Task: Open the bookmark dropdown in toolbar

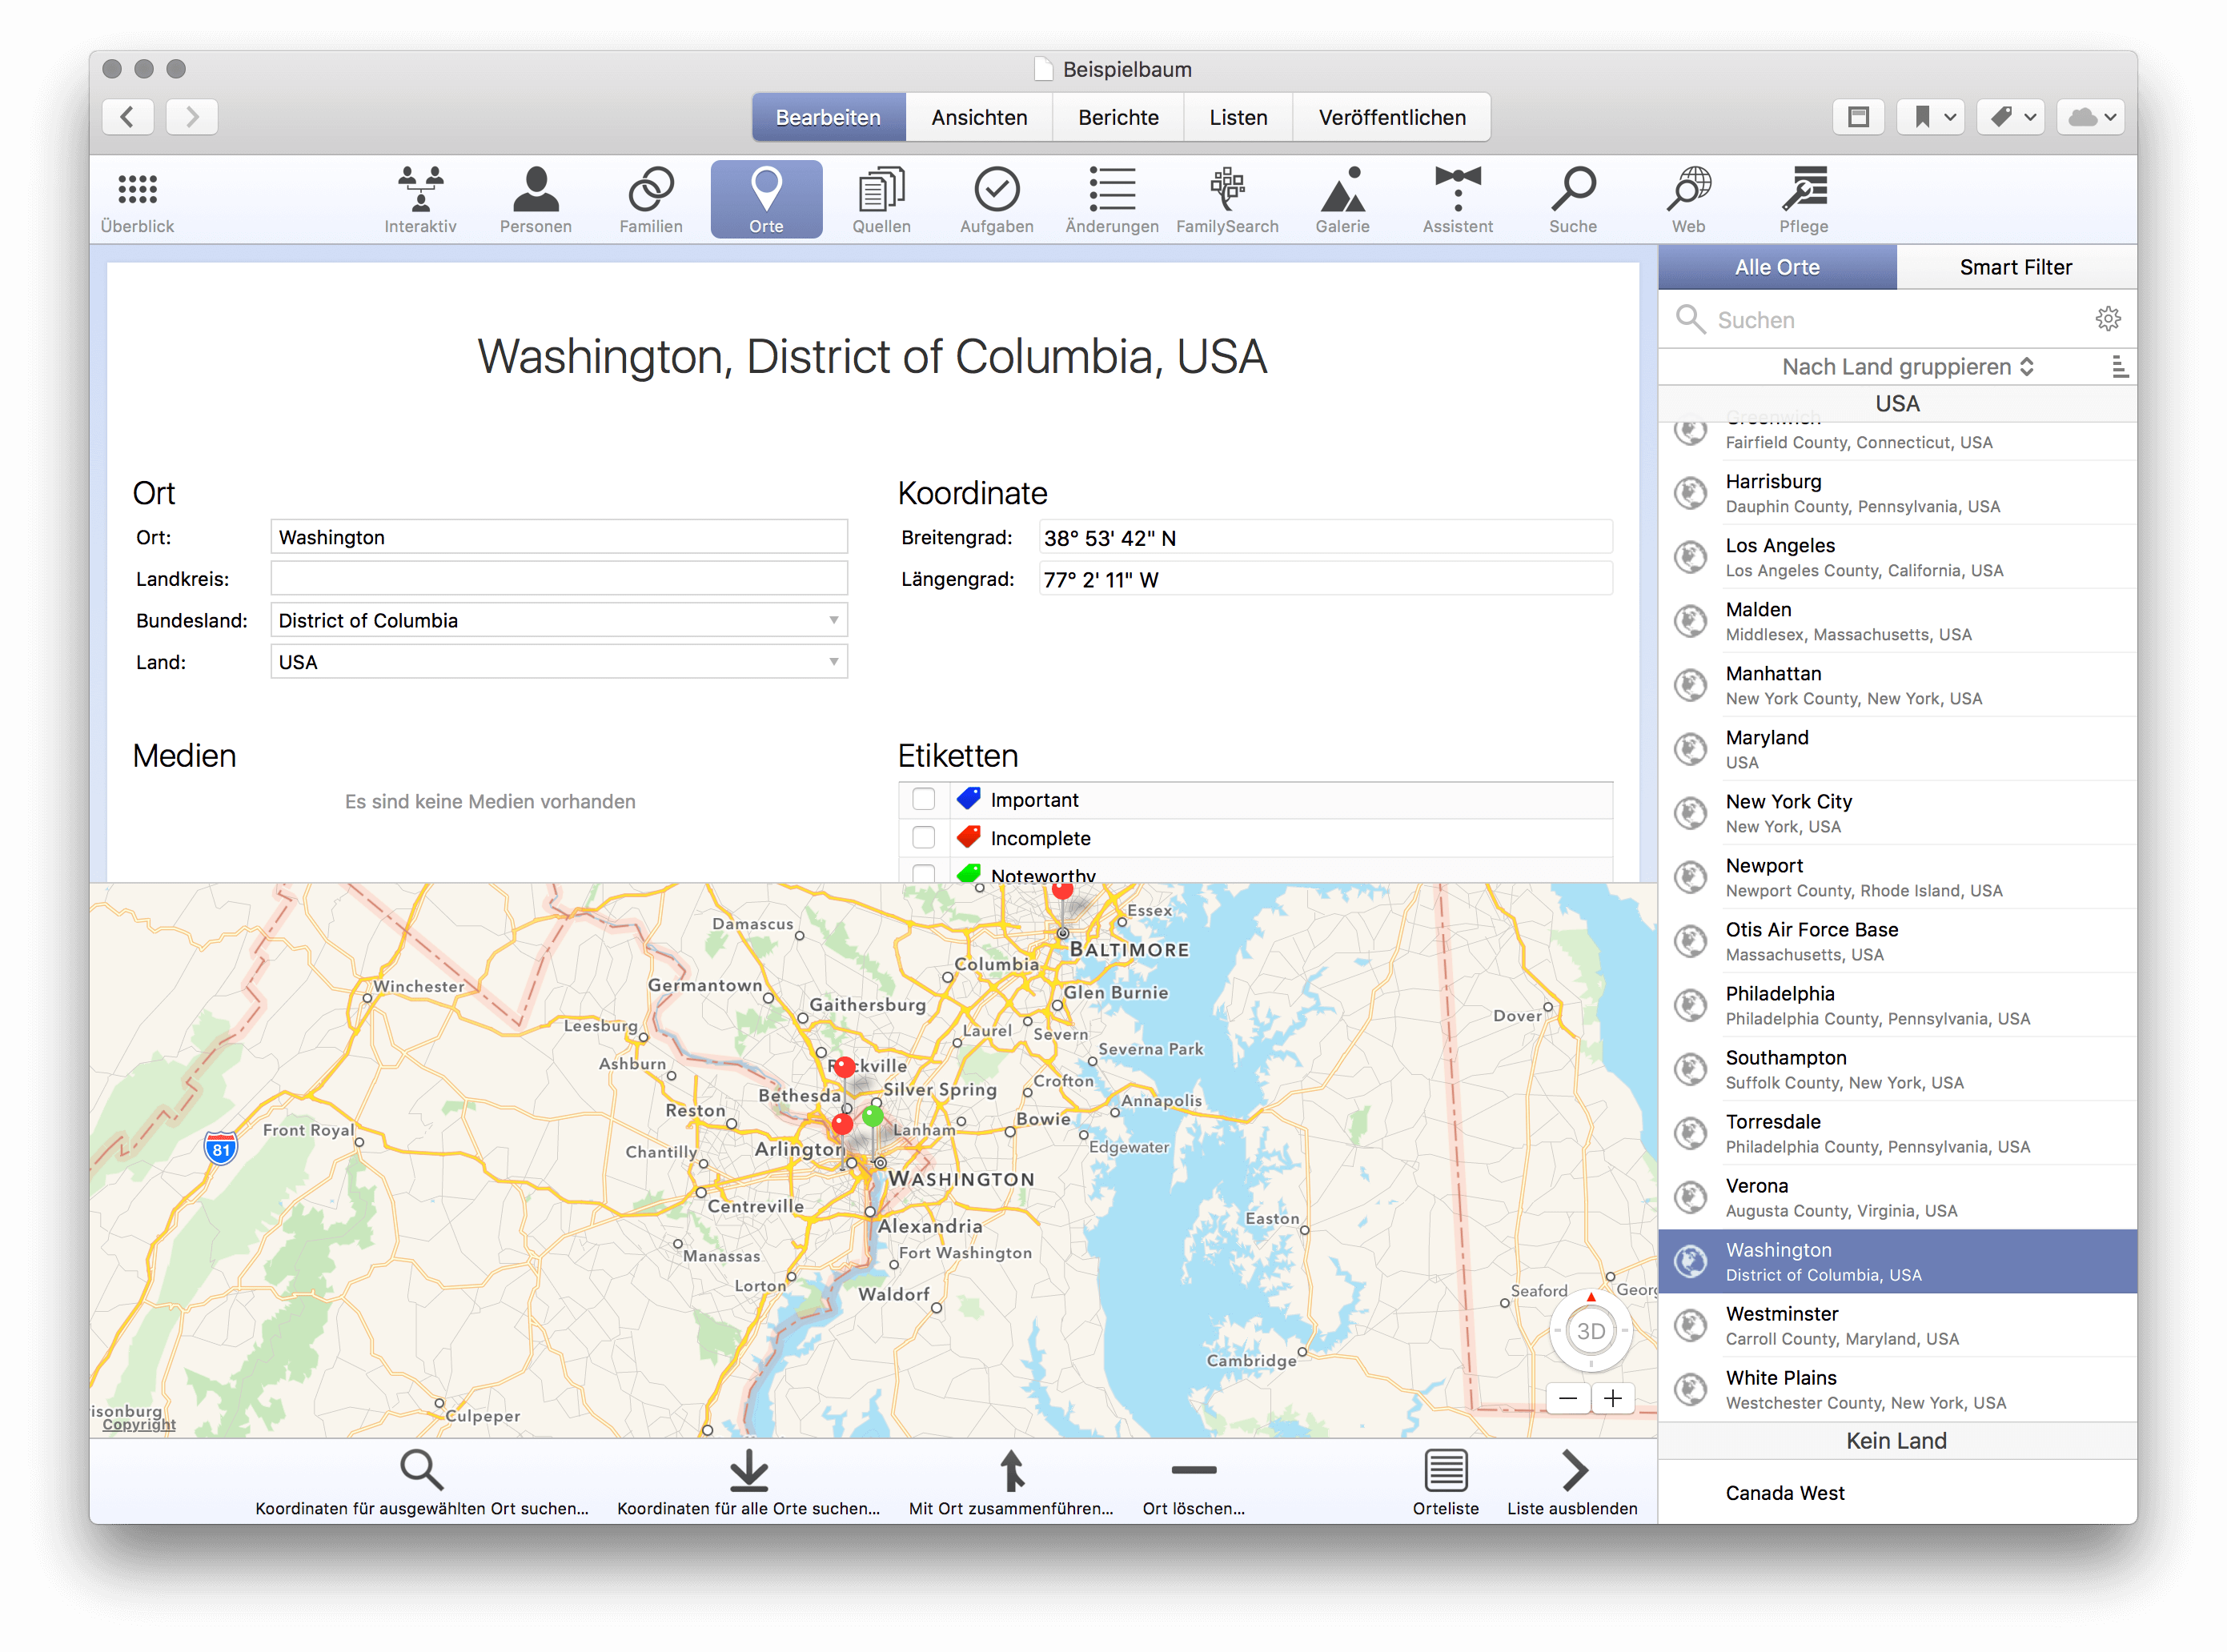Action: coord(1931,117)
